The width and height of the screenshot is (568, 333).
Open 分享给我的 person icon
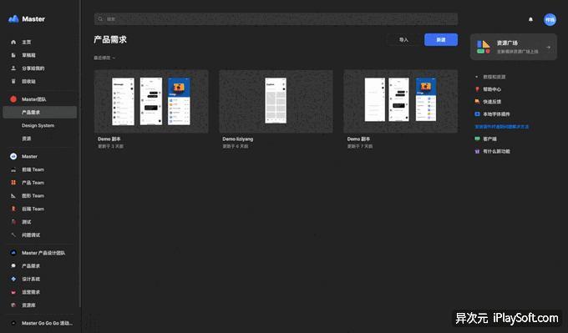click(13, 68)
